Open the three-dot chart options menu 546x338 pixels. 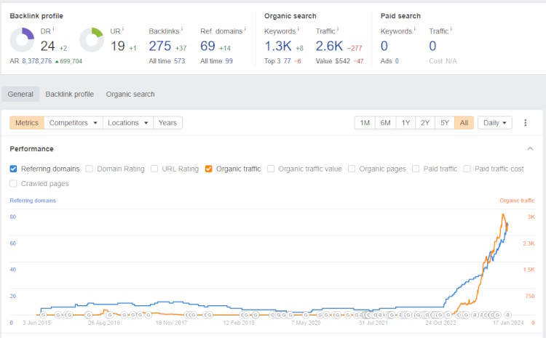click(x=526, y=123)
